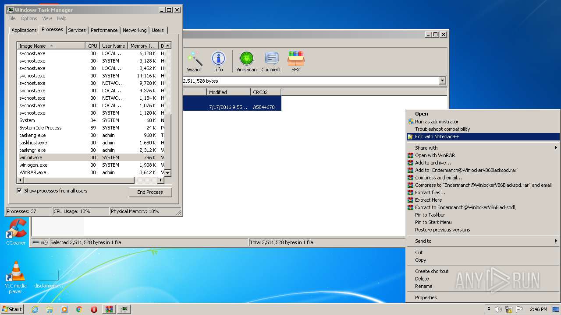Choose Troubleshoot compatibility
Image resolution: width=561 pixels, height=315 pixels.
coord(483,129)
